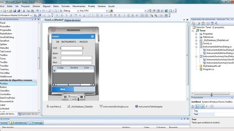Image resolution: width=234 pixels, height=131 pixels.
Task: Show events with the lightning bolt icon
Action: (x=207, y=106)
